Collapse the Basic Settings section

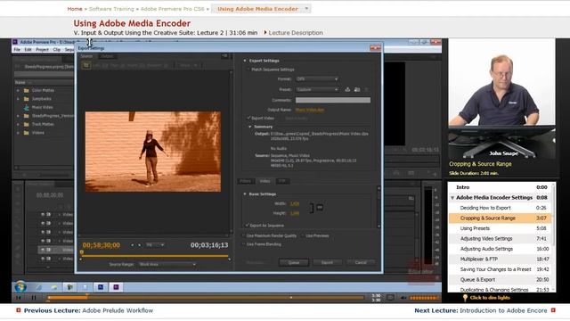coord(245,194)
